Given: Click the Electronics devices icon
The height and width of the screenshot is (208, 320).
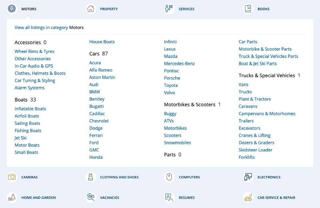Looking at the screenshot, I should click(248, 177).
